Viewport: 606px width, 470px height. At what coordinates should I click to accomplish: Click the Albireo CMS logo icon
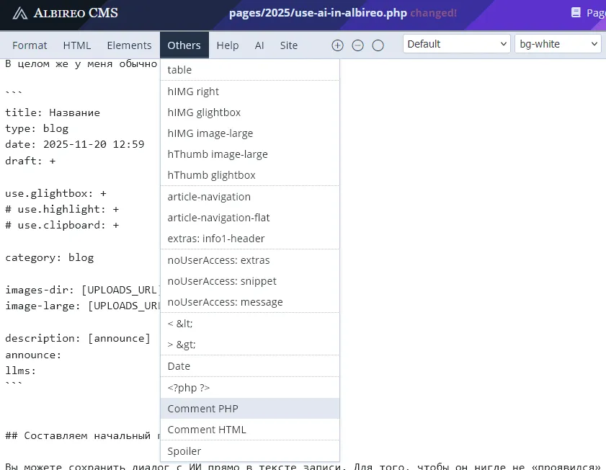(x=22, y=13)
